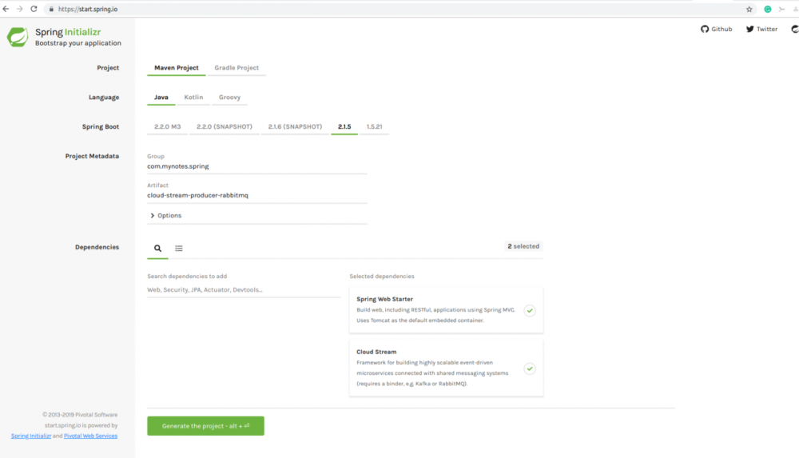This screenshot has height=458, width=799.
Task: Click the dependency search input
Action: pyautogui.click(x=244, y=289)
